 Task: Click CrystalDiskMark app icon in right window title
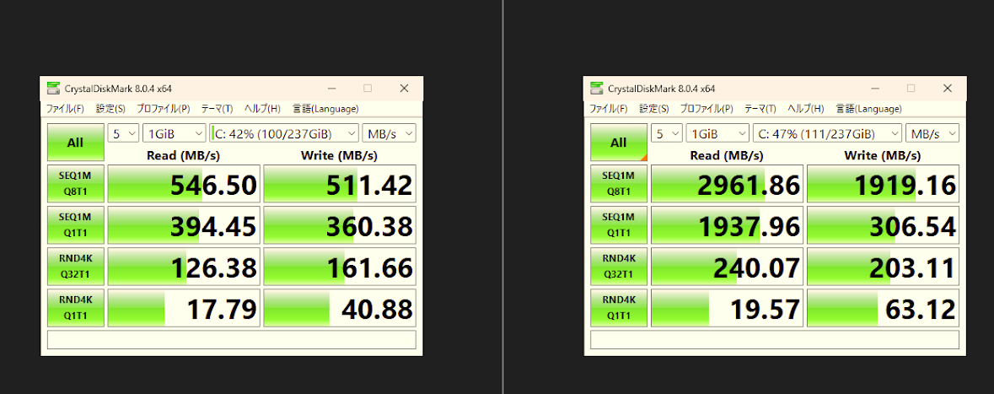[x=597, y=89]
